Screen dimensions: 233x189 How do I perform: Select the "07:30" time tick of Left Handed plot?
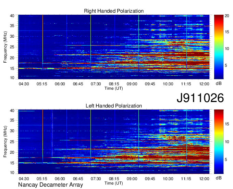tap(96, 179)
